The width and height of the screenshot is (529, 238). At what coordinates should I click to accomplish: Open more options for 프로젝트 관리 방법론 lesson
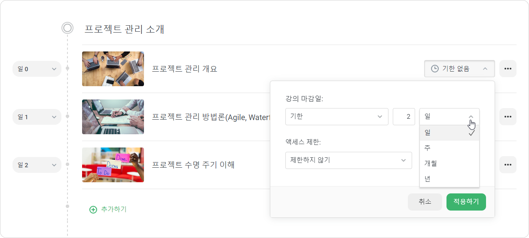coord(508,117)
